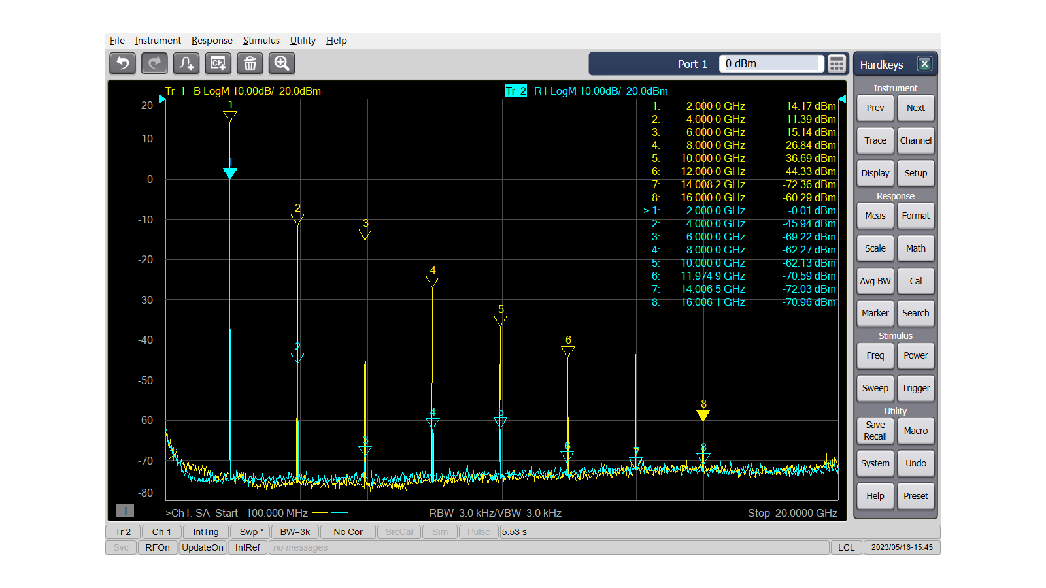The image size is (1046, 588).
Task: Open the Swp sweep status selector
Action: [x=251, y=532]
